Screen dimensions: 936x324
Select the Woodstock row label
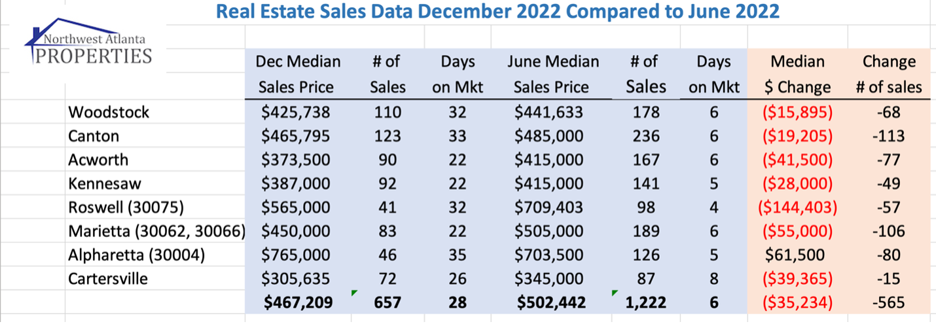point(109,112)
